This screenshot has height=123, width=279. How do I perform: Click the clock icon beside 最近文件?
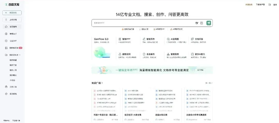click(x=6, y=41)
